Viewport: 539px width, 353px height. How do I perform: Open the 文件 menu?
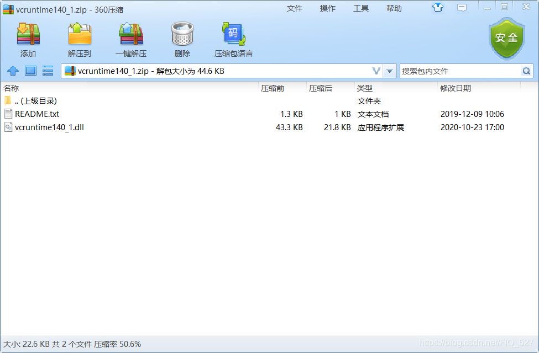[295, 8]
